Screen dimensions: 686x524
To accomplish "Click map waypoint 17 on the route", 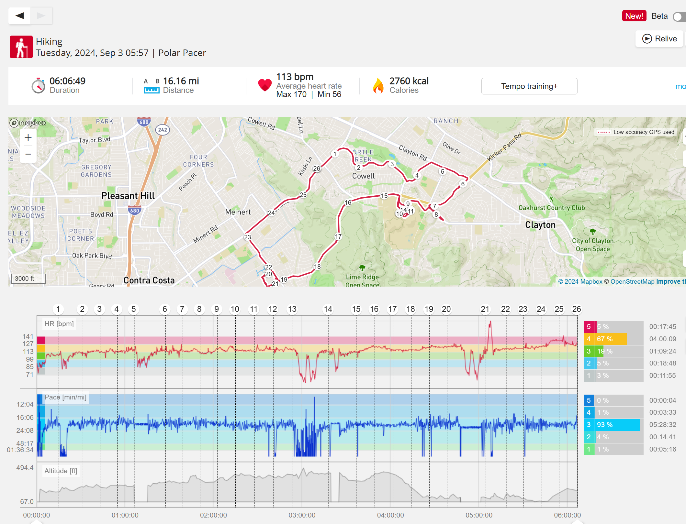I will [x=338, y=236].
